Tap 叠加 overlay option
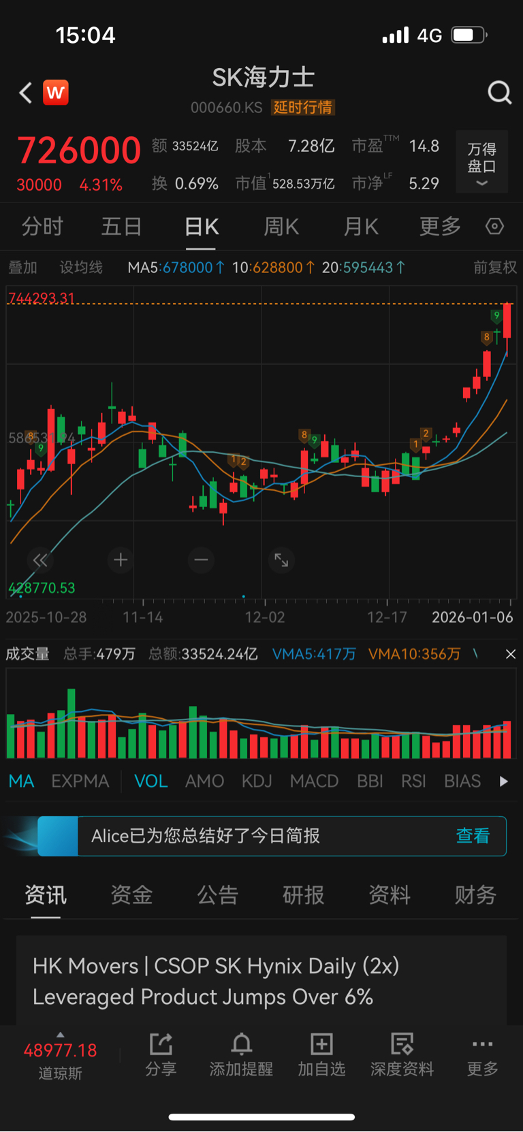The image size is (523, 1132). [22, 268]
